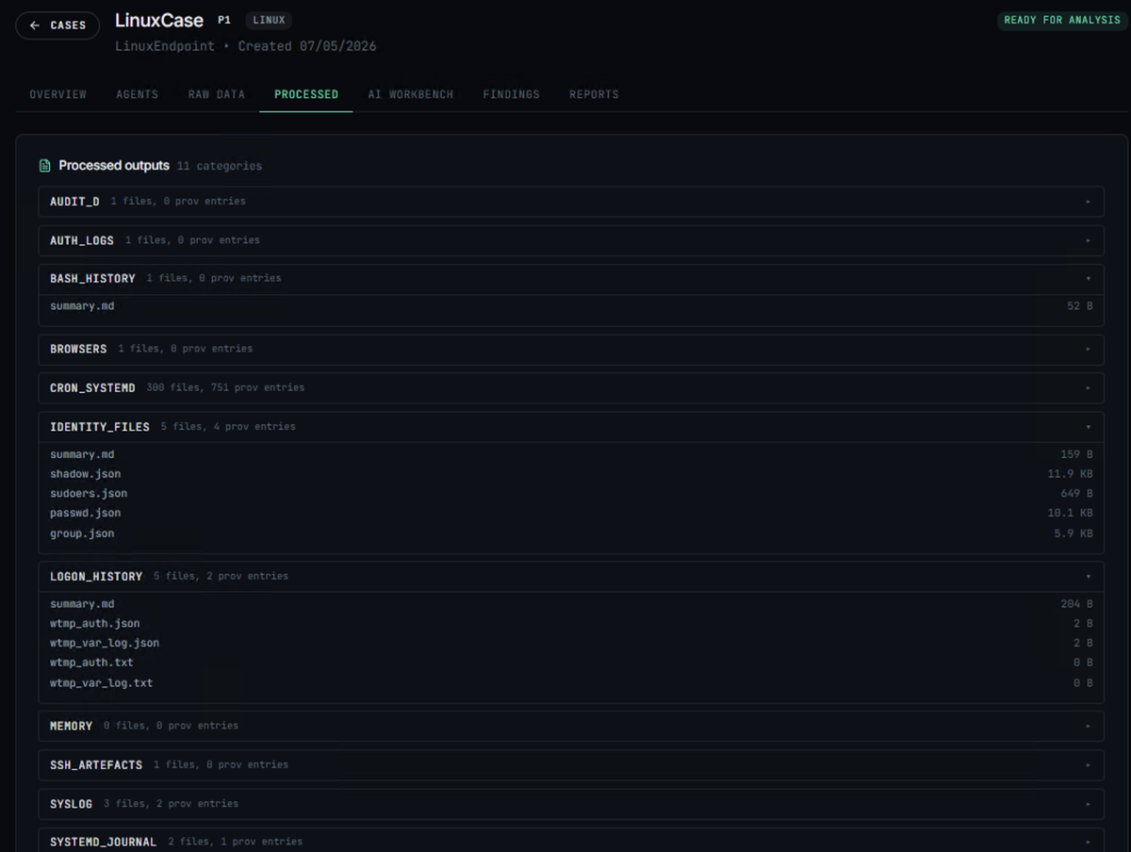Click the LinuxCase title
Viewport: 1131px width, 852px height.
(159, 21)
